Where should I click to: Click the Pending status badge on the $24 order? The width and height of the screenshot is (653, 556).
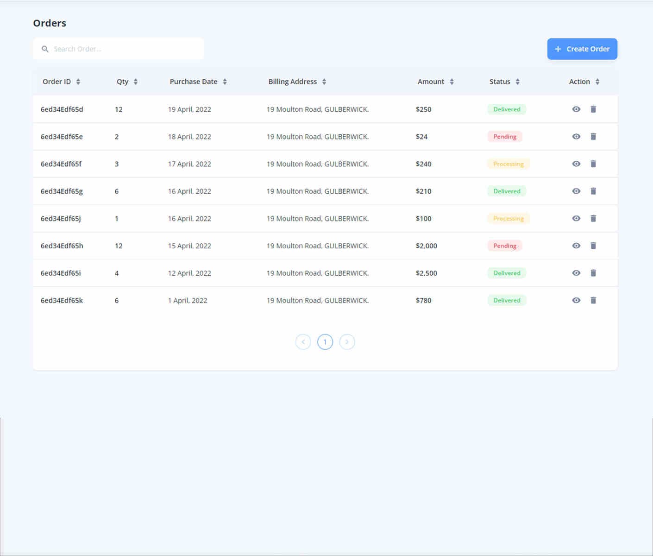coord(504,136)
